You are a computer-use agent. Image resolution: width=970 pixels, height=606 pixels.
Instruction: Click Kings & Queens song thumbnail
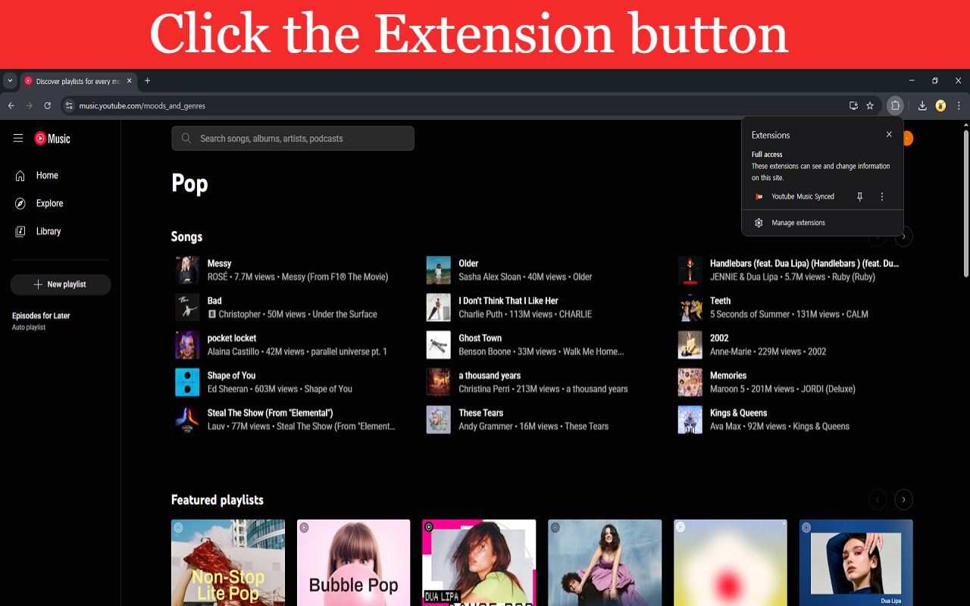click(690, 420)
